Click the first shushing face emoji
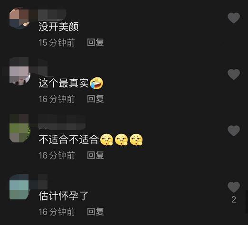248x225 pixels. 106,140
